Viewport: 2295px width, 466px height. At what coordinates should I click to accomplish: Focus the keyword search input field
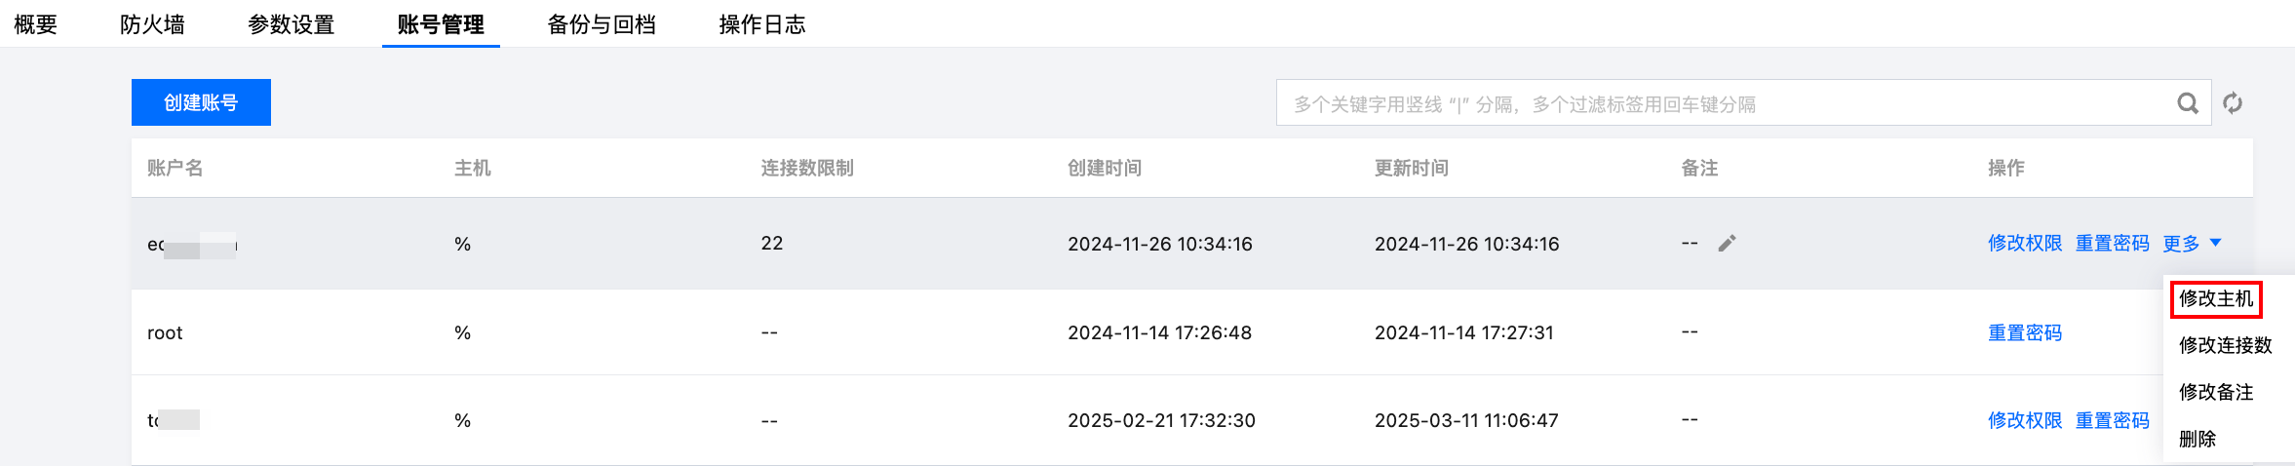(1726, 103)
